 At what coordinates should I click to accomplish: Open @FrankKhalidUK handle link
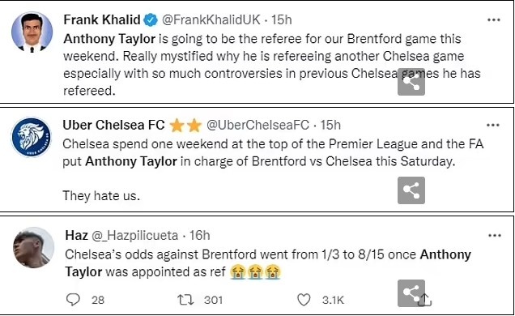click(x=211, y=20)
